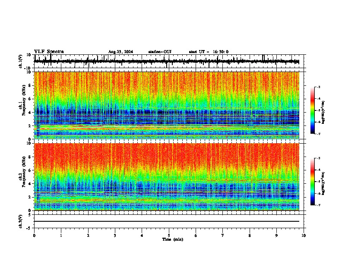Click the ch.1 waveform trace panel
Screen dimensions: 342x264
169,61
